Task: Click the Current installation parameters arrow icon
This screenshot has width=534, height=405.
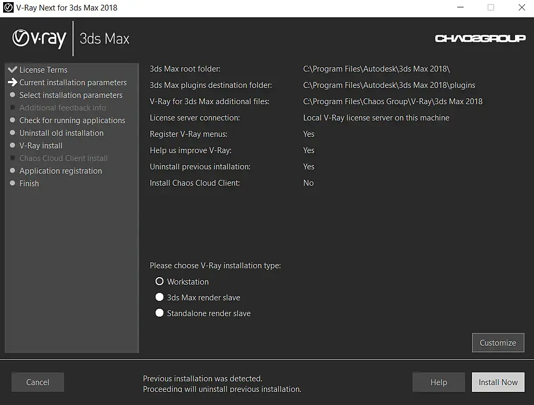Action: [x=13, y=83]
